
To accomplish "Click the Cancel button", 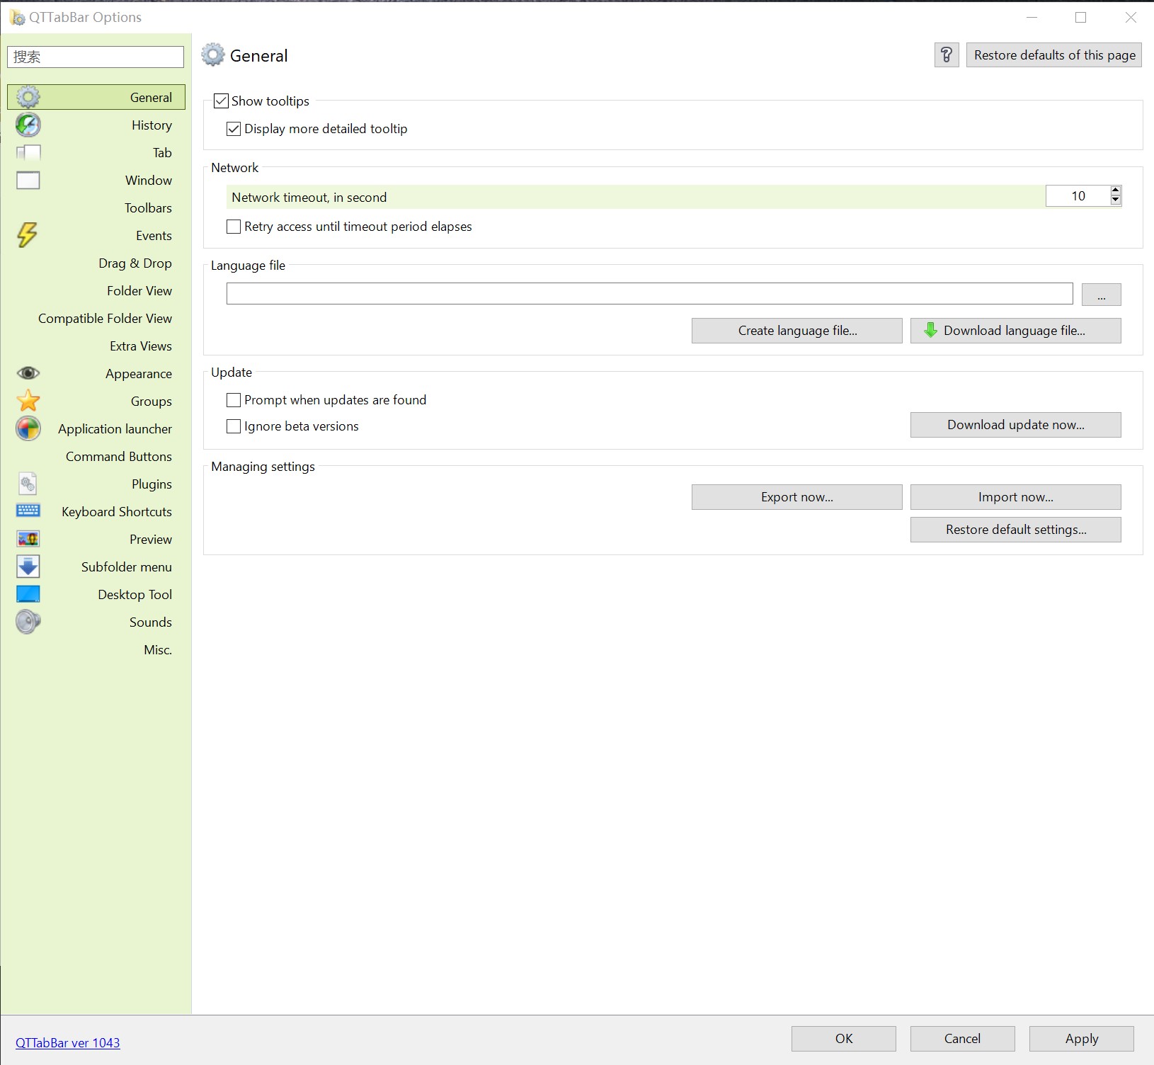I will point(963,1039).
